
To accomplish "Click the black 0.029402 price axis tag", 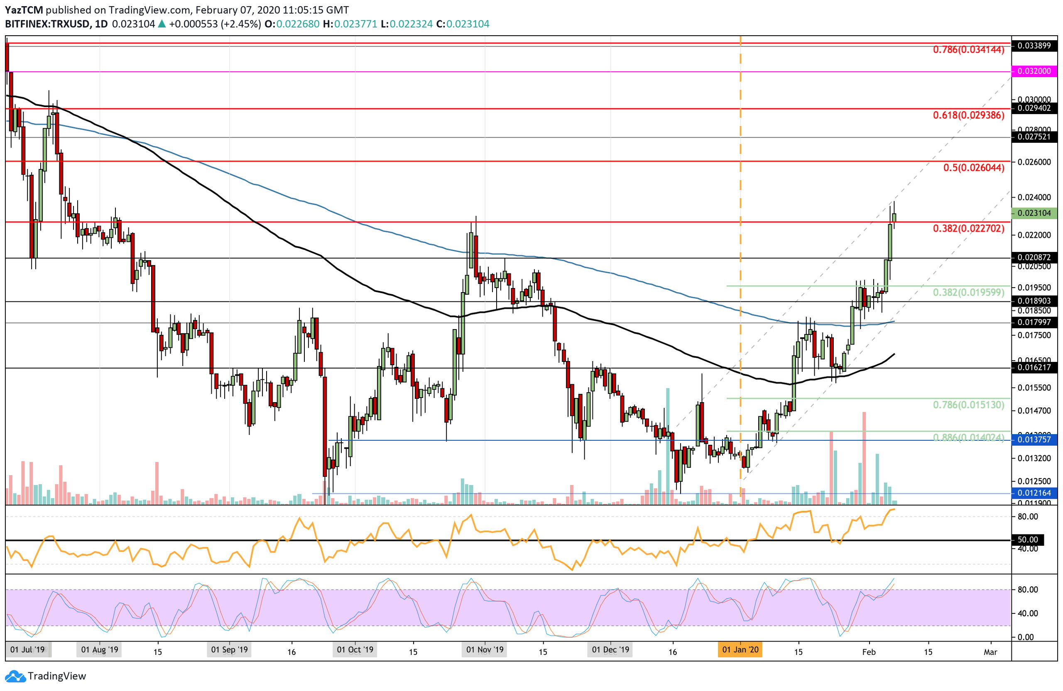I will pyautogui.click(x=1034, y=108).
